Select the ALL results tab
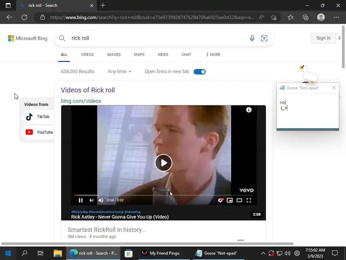Image resolution: width=346 pixels, height=260 pixels. (x=64, y=55)
